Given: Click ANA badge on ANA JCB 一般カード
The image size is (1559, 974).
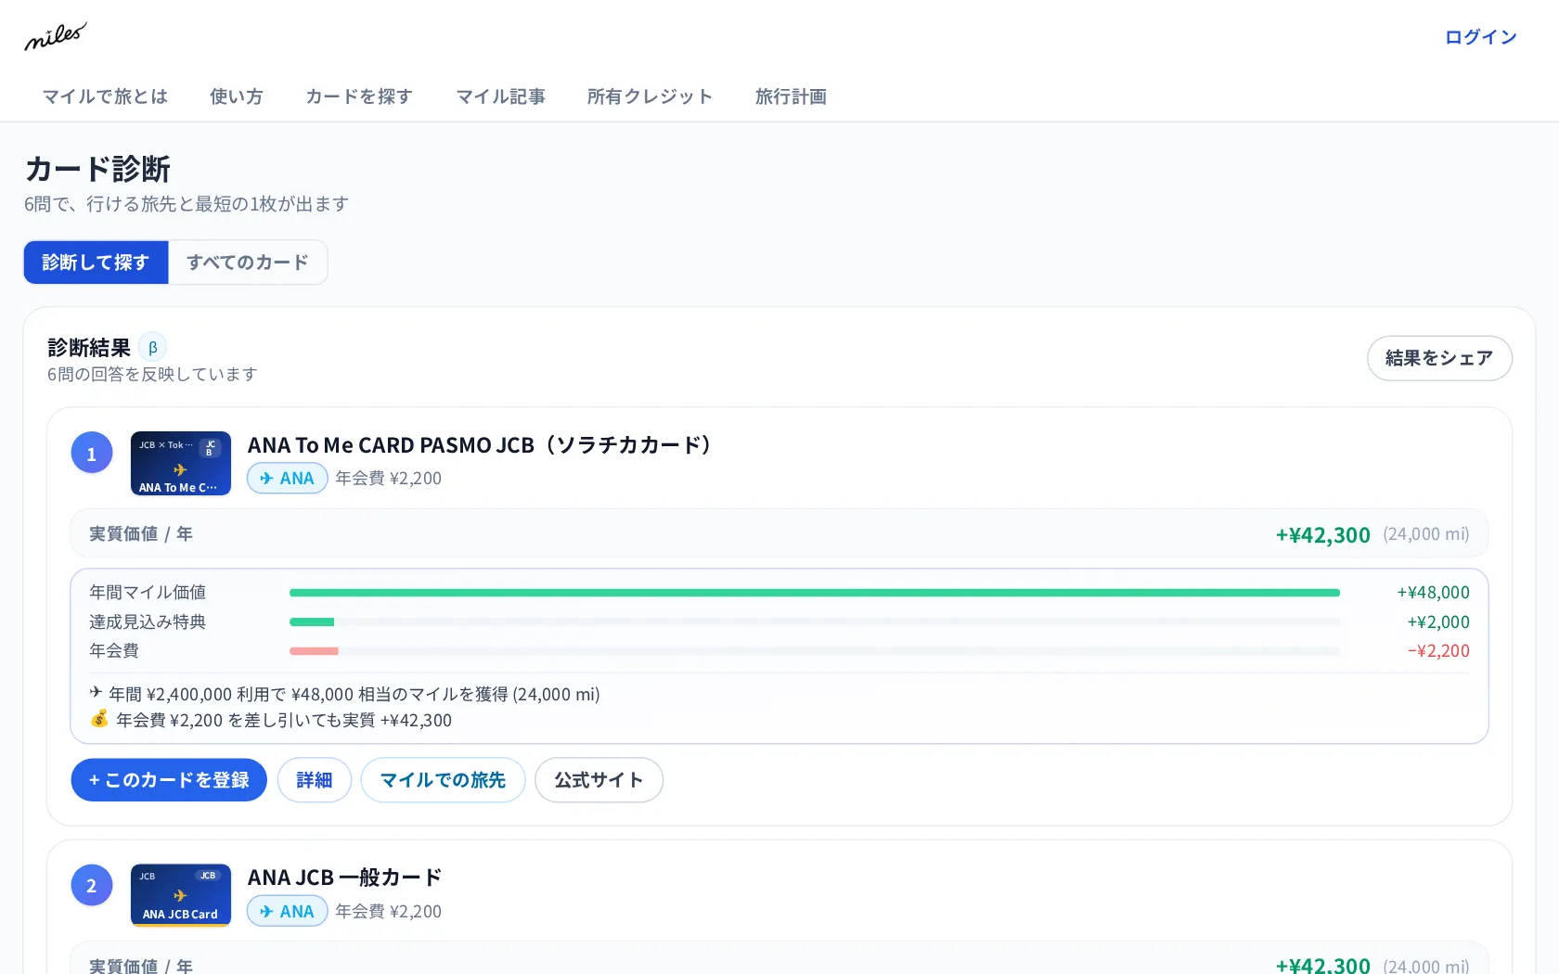Looking at the screenshot, I should click(x=287, y=912).
